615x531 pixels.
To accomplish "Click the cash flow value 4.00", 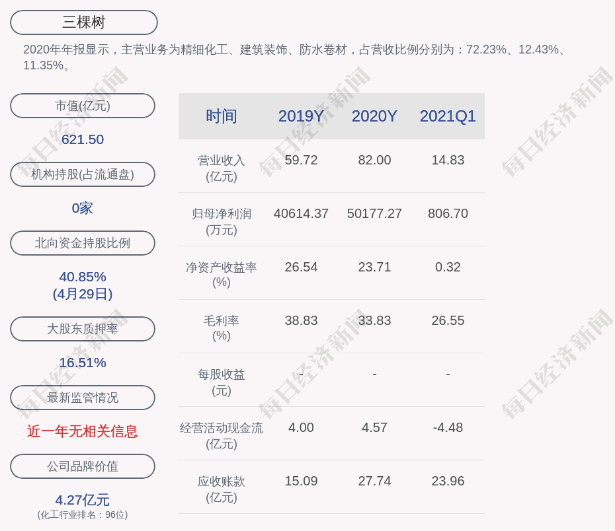I will point(301,427).
